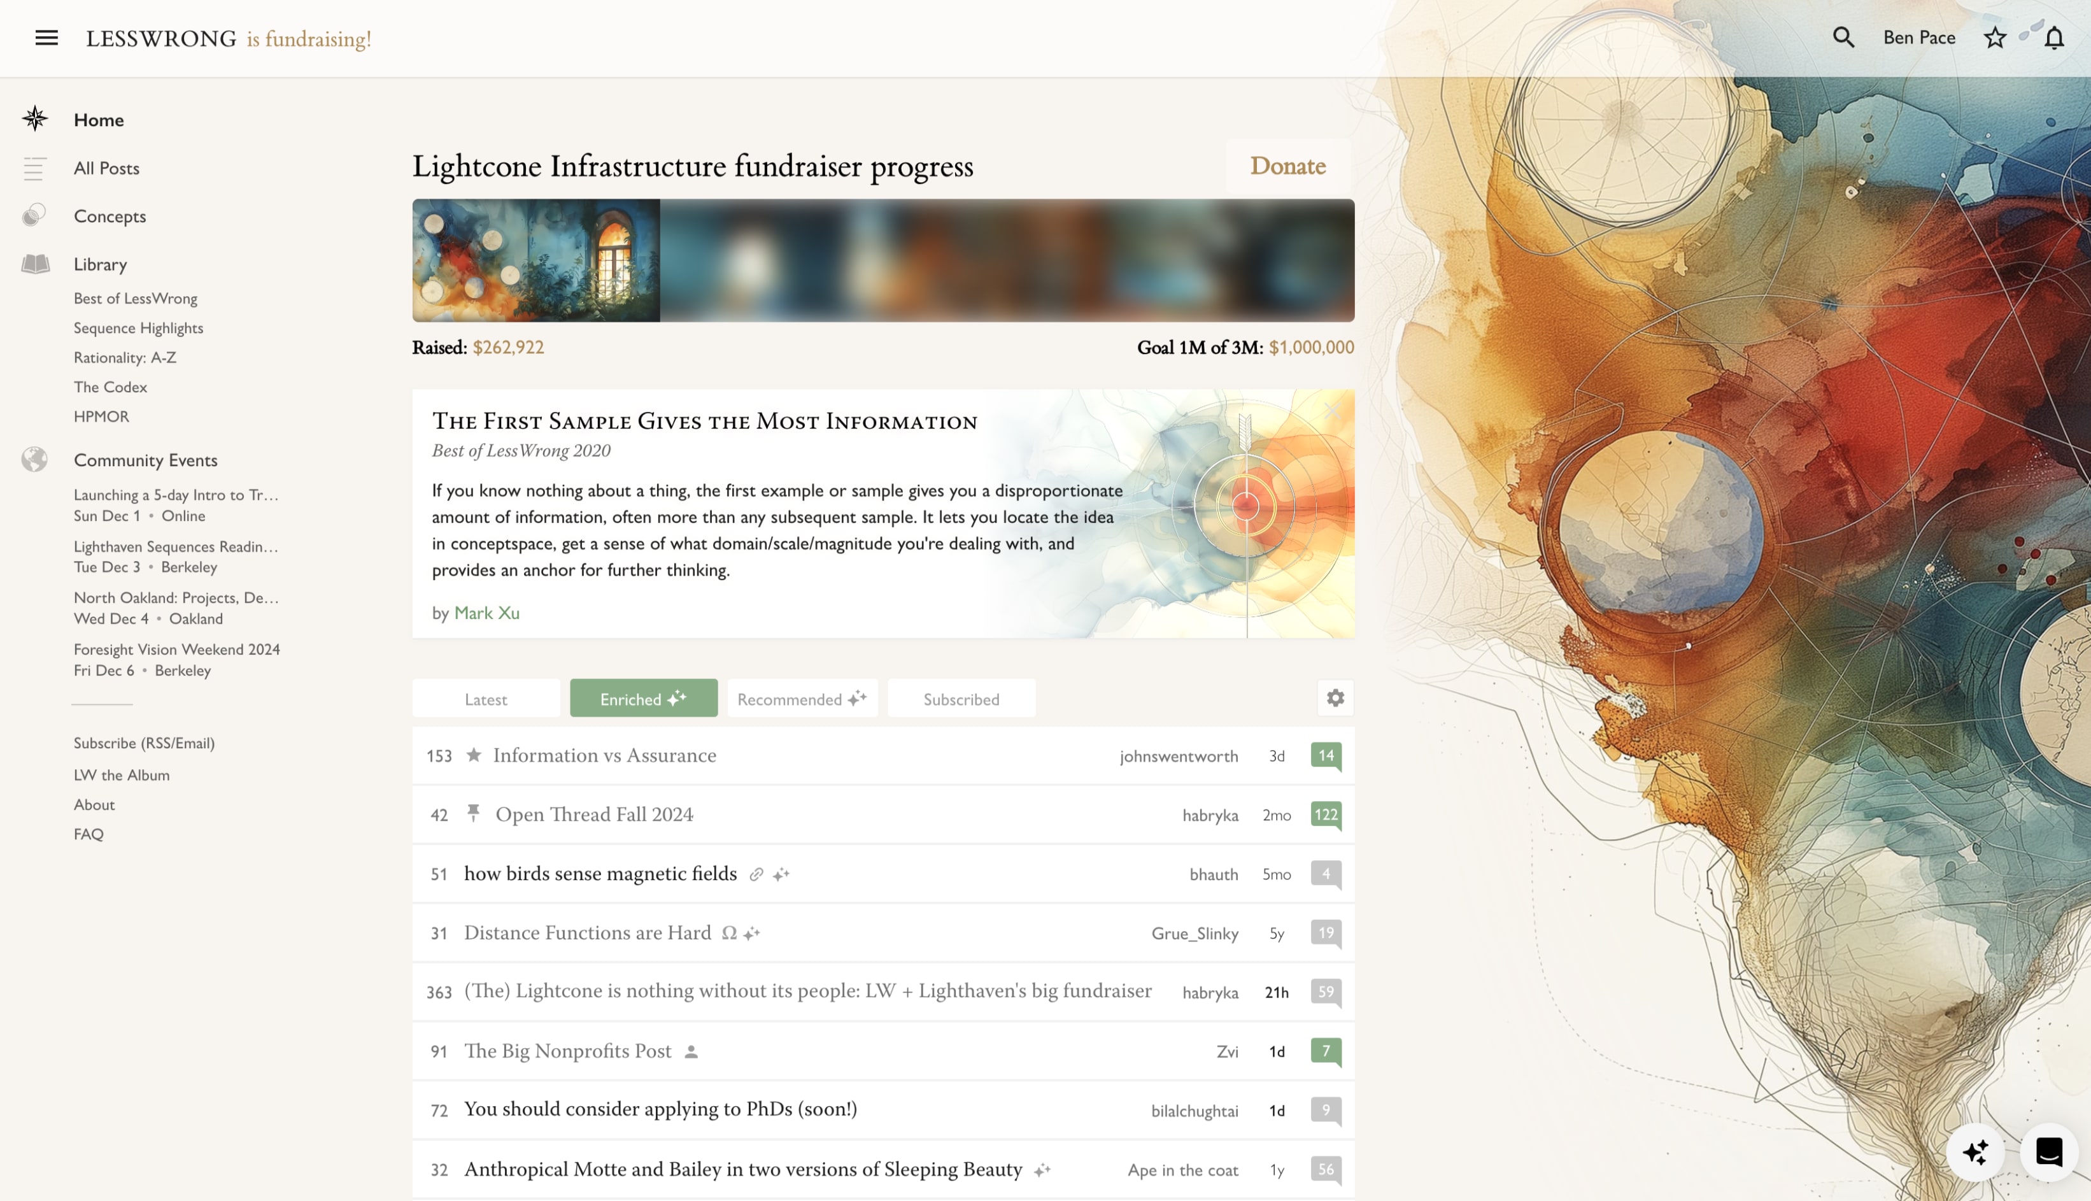The width and height of the screenshot is (2091, 1201).
Task: Open Mark Xu author link
Action: pos(486,613)
